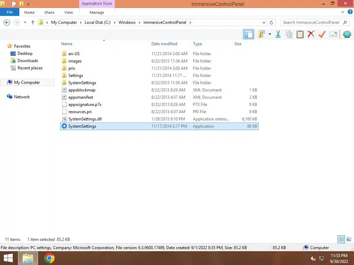This screenshot has width=354, height=265.
Task: Open Downloads in navigation pane
Action: pyautogui.click(x=28, y=61)
